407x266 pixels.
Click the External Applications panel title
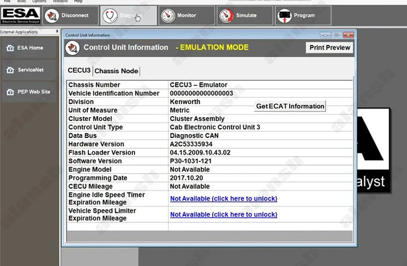tap(19, 31)
